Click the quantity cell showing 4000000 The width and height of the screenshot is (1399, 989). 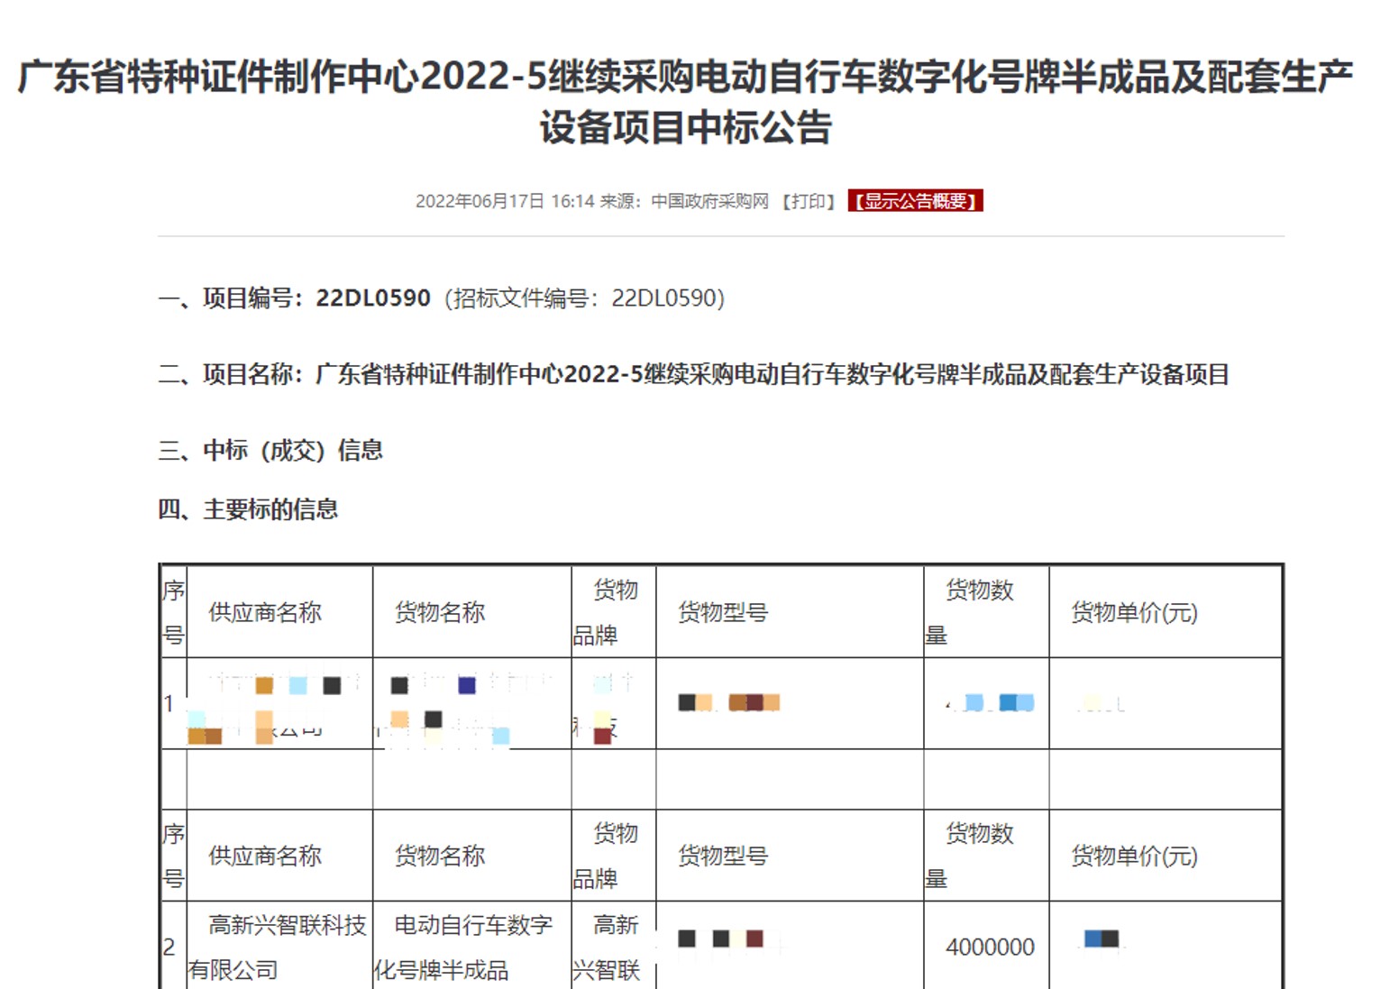[x=990, y=947]
